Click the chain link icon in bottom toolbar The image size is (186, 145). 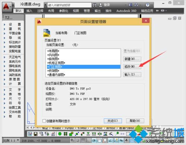point(41,134)
